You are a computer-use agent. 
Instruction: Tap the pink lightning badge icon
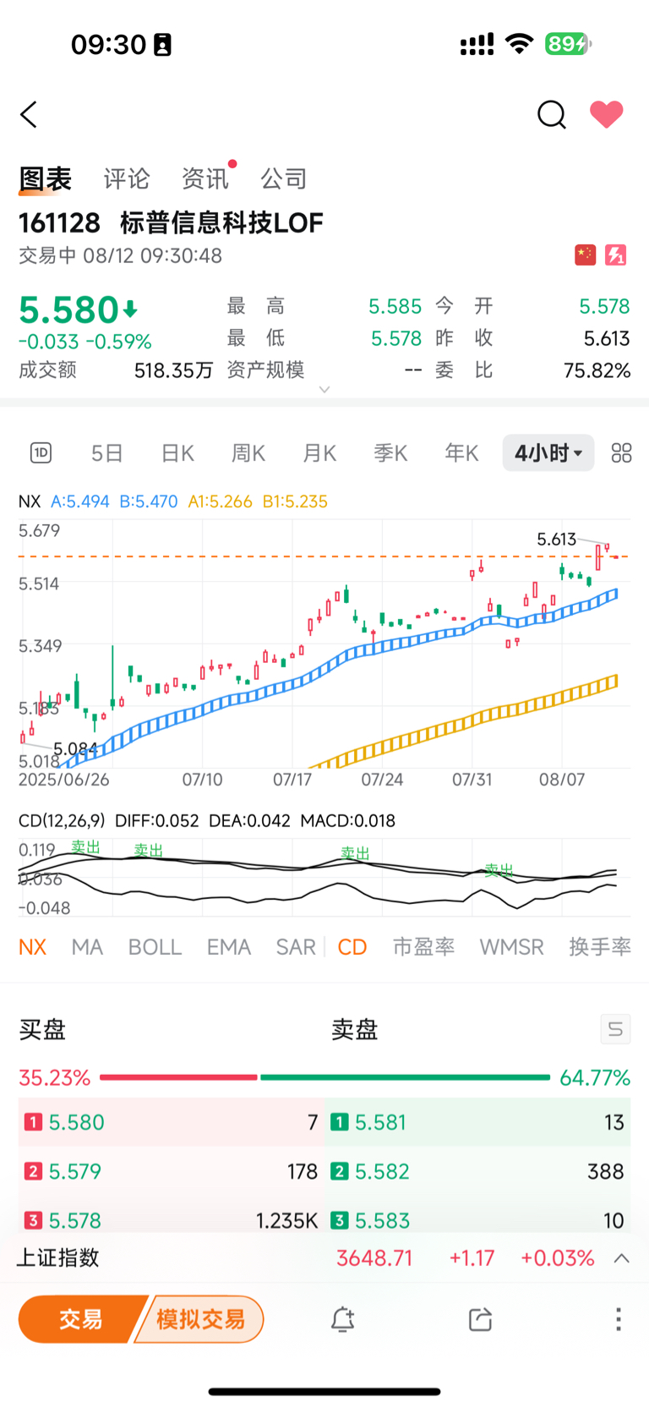coord(615,255)
